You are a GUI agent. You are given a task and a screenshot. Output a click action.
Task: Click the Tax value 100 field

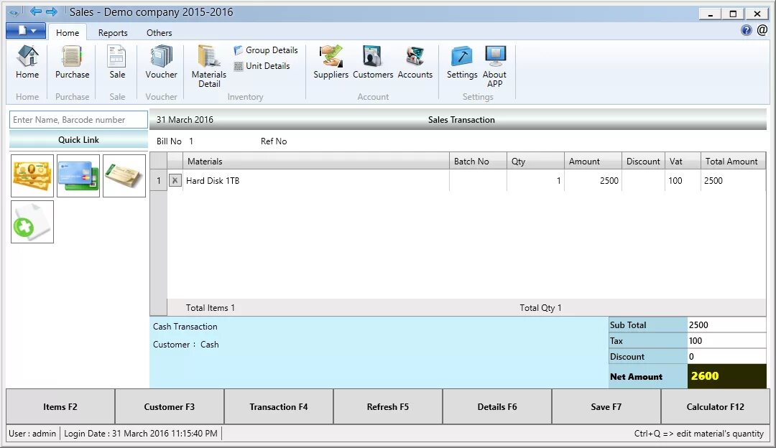726,341
